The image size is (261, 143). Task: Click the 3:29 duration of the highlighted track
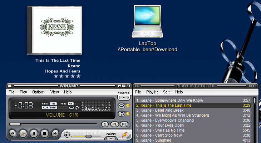[x=246, y=105]
